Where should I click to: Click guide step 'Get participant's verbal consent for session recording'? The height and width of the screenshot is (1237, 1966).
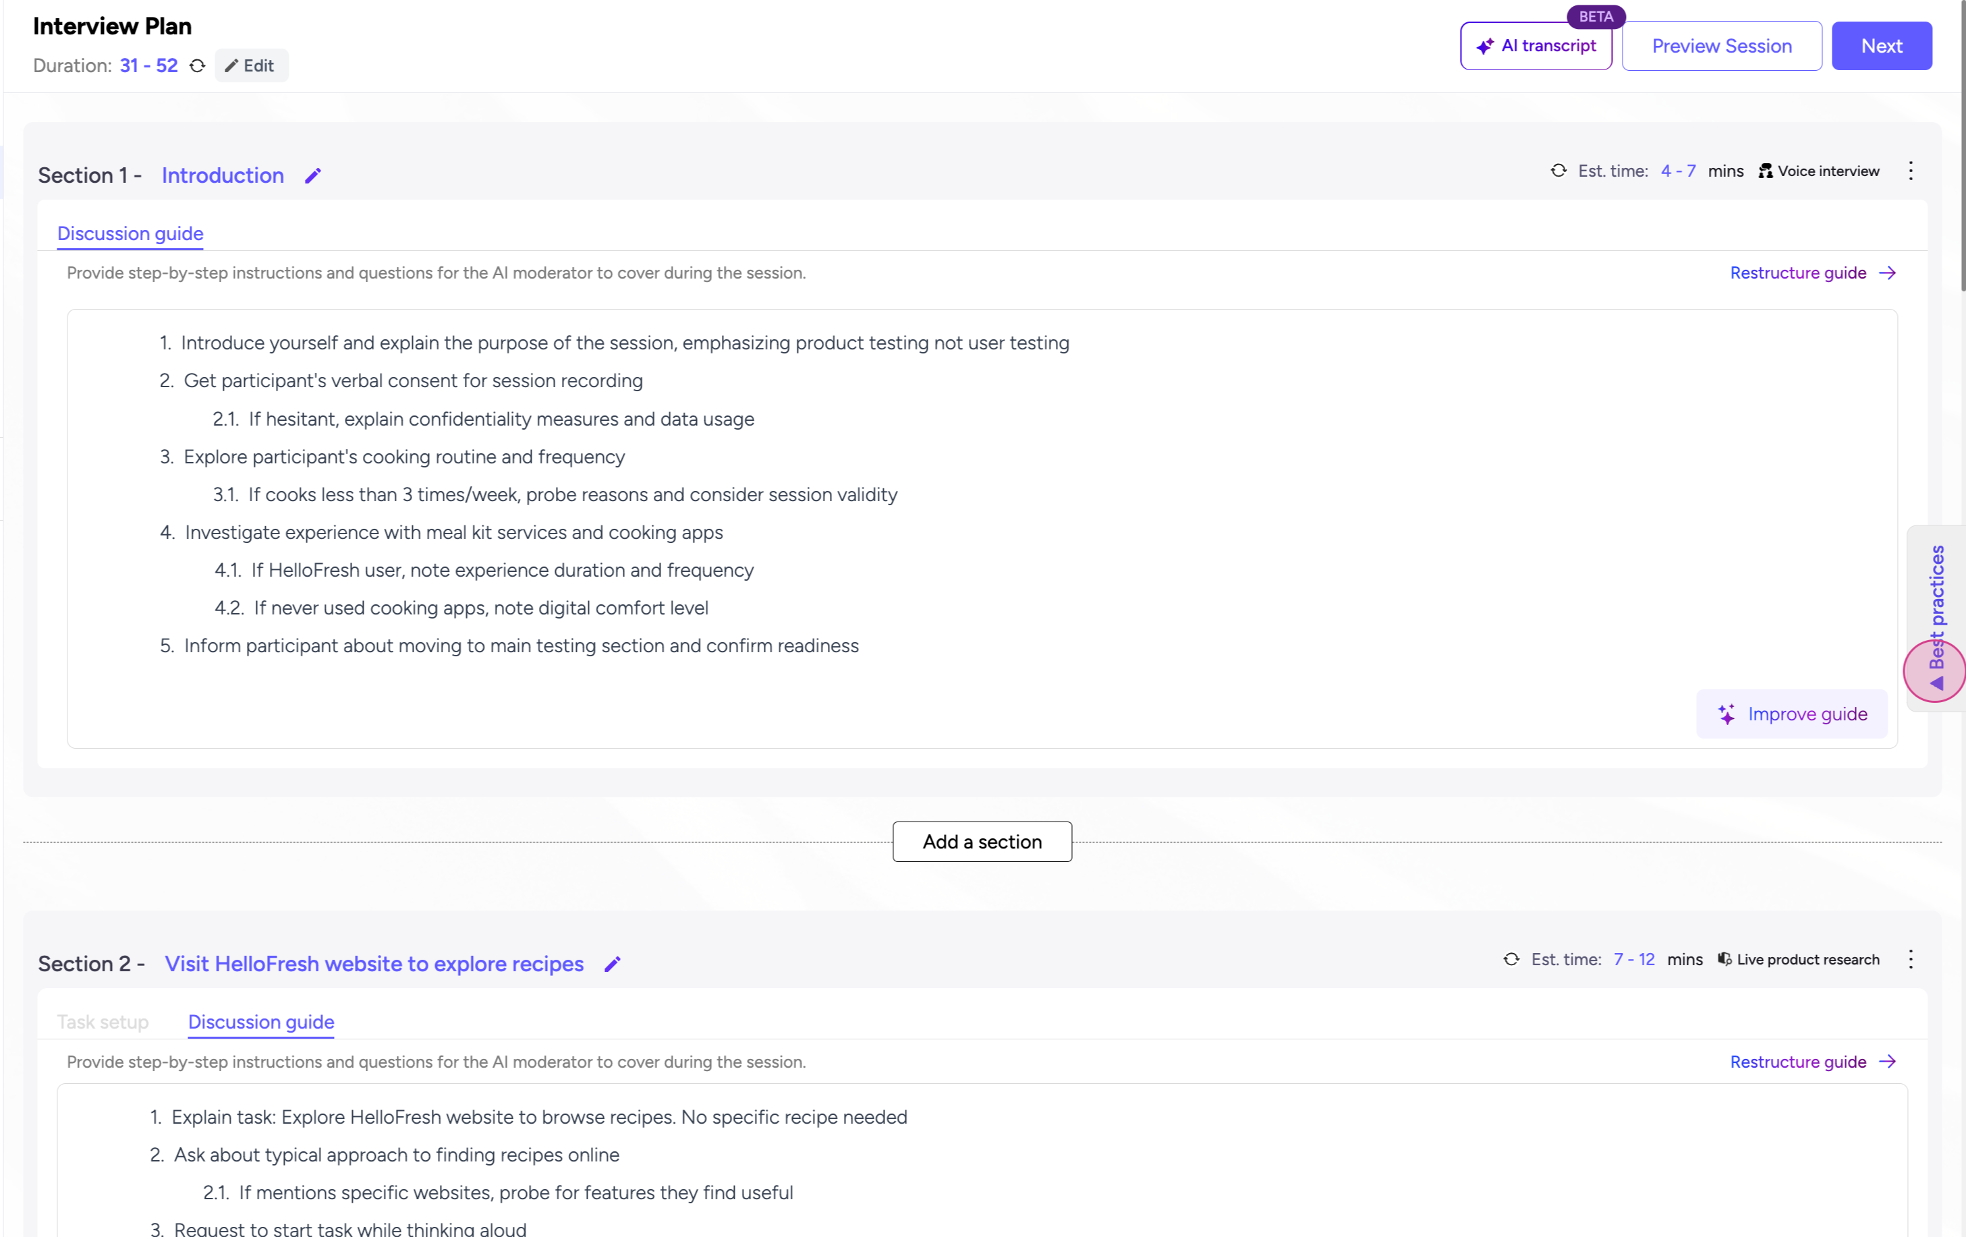point(413,381)
